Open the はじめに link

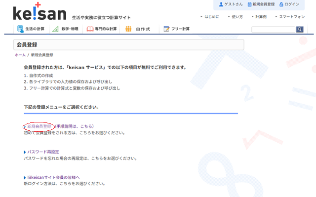212,17
